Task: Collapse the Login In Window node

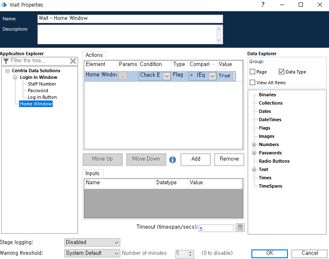Action: pos(15,78)
